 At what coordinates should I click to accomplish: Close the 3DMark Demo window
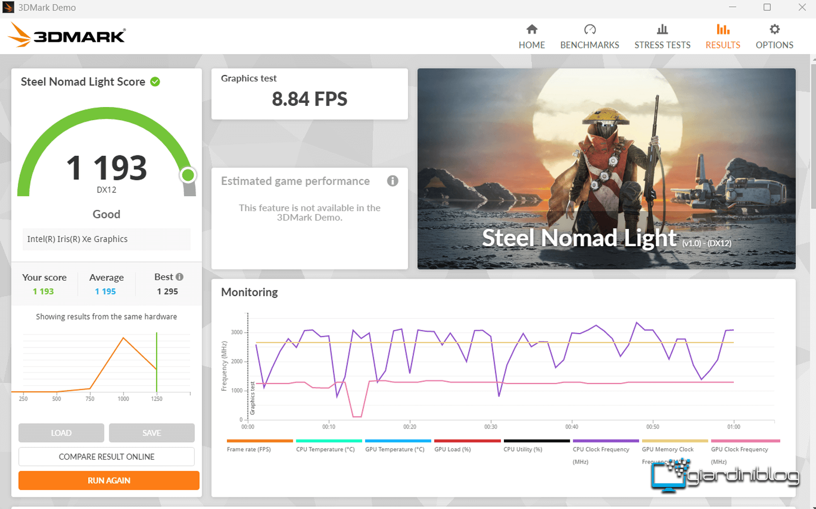[802, 7]
